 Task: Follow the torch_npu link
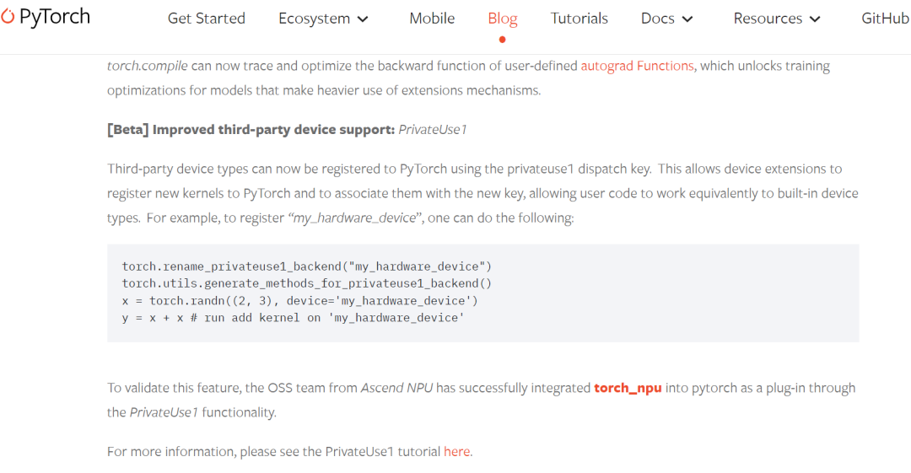[628, 388]
